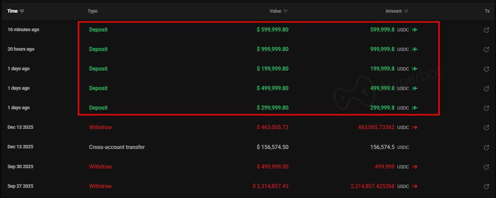Screen dimensions: 496x198
Task: Open transaction link for $199,999.80 deposit
Action: [x=486, y=69]
